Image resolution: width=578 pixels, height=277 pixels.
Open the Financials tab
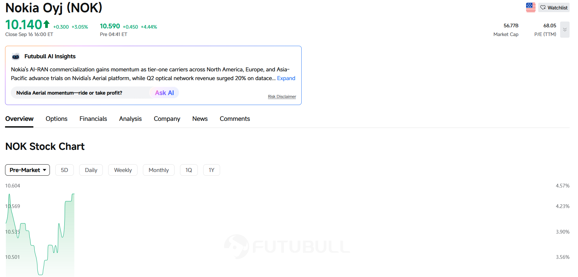coord(93,119)
